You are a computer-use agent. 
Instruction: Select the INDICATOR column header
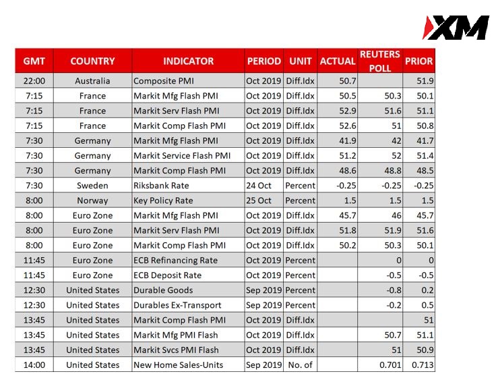188,61
